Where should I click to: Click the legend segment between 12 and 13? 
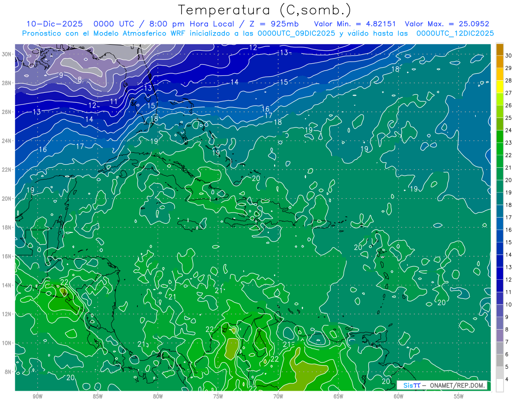pyautogui.click(x=500, y=274)
